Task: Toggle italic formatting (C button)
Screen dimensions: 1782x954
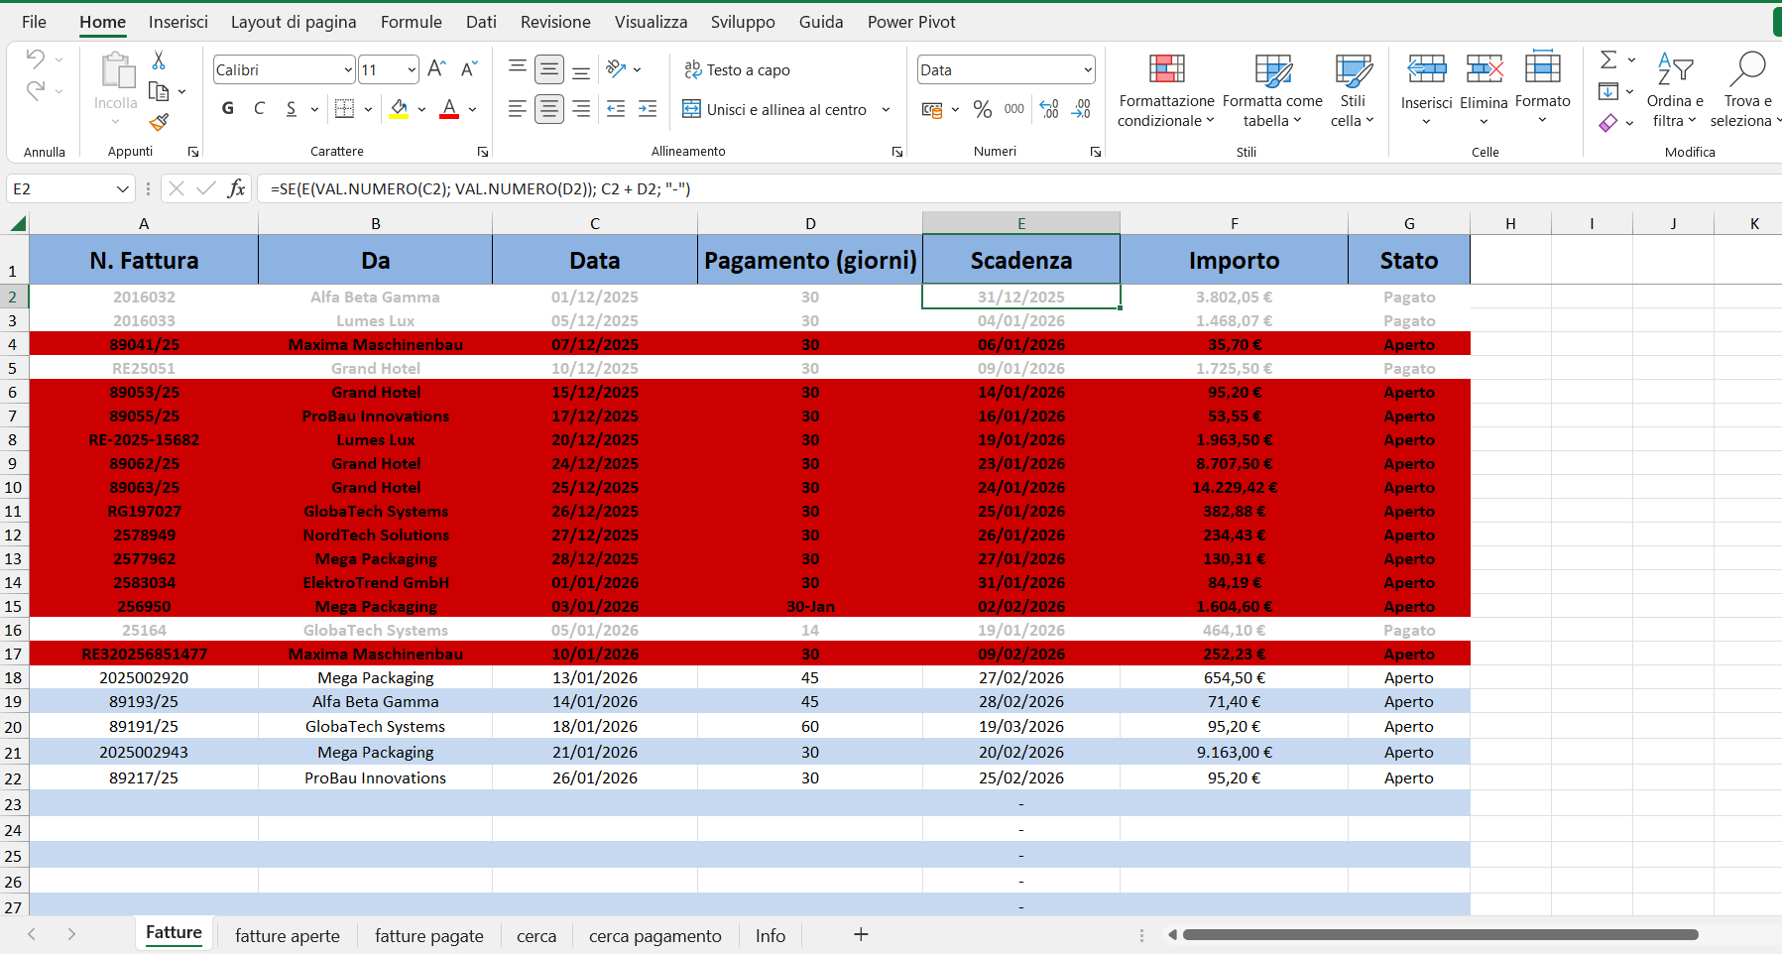Action: tap(260, 109)
